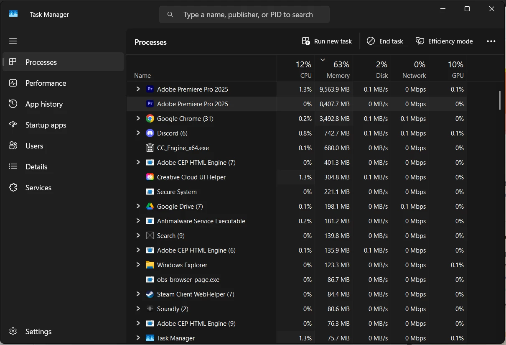
Task: Click the search magnifier icon
Action: 170,15
